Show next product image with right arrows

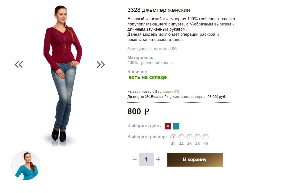coord(101,64)
